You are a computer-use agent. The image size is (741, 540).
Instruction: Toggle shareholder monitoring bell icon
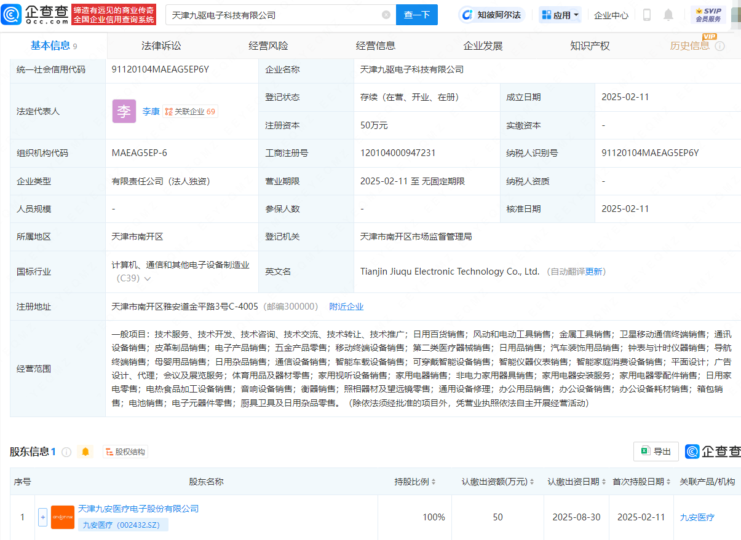[x=85, y=452]
